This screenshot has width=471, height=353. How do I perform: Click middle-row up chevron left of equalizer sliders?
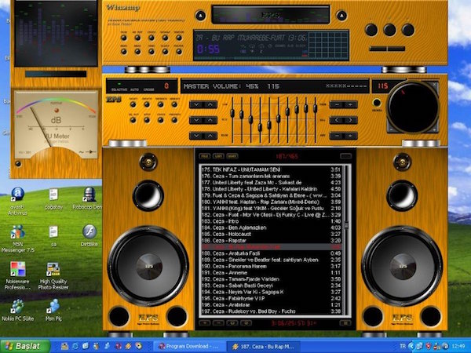click(x=210, y=120)
